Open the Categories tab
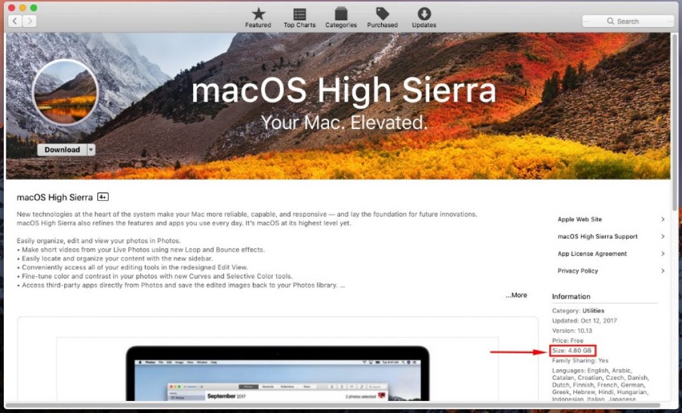Image resolution: width=682 pixels, height=413 pixels. [x=341, y=18]
